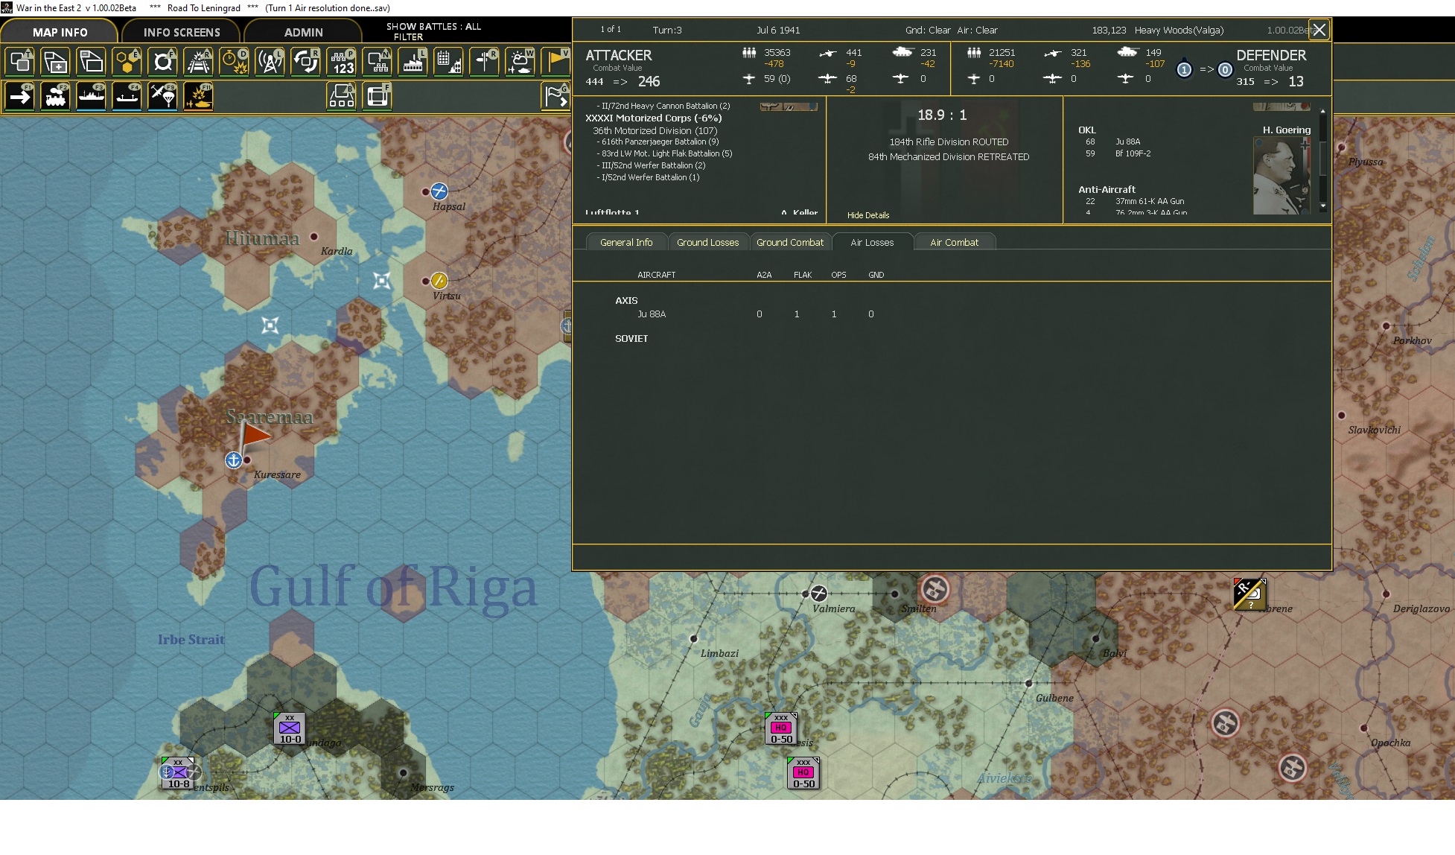The image size is (1455, 855).
Task: Select Amphibious transport (F4) icon
Action: pyautogui.click(x=127, y=96)
